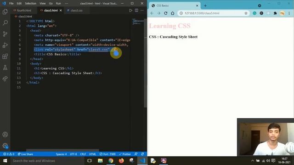This screenshot has width=294, height=165.
Task: Open the Action Center notifications icon
Action: pos(273,161)
